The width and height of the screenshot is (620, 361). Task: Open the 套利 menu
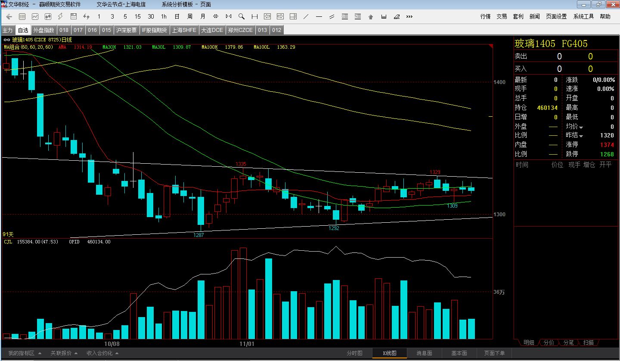tap(518, 16)
